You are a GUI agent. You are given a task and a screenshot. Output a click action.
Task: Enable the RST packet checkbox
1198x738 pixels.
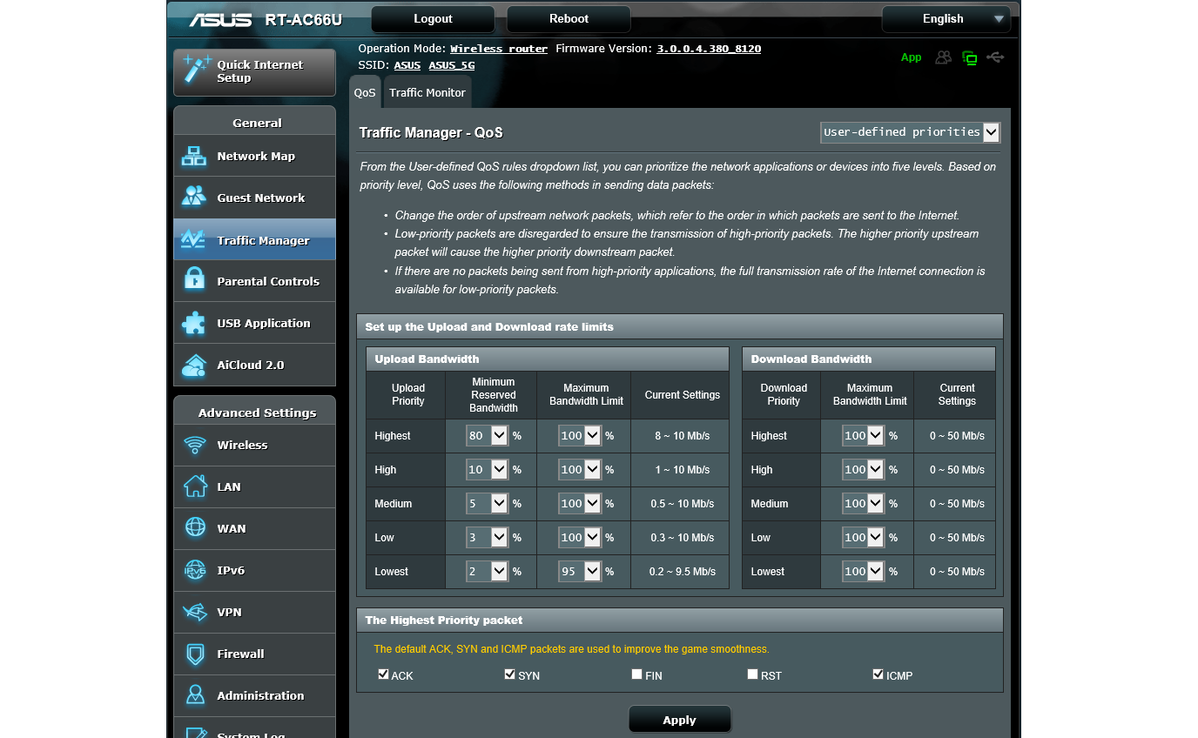[752, 674]
